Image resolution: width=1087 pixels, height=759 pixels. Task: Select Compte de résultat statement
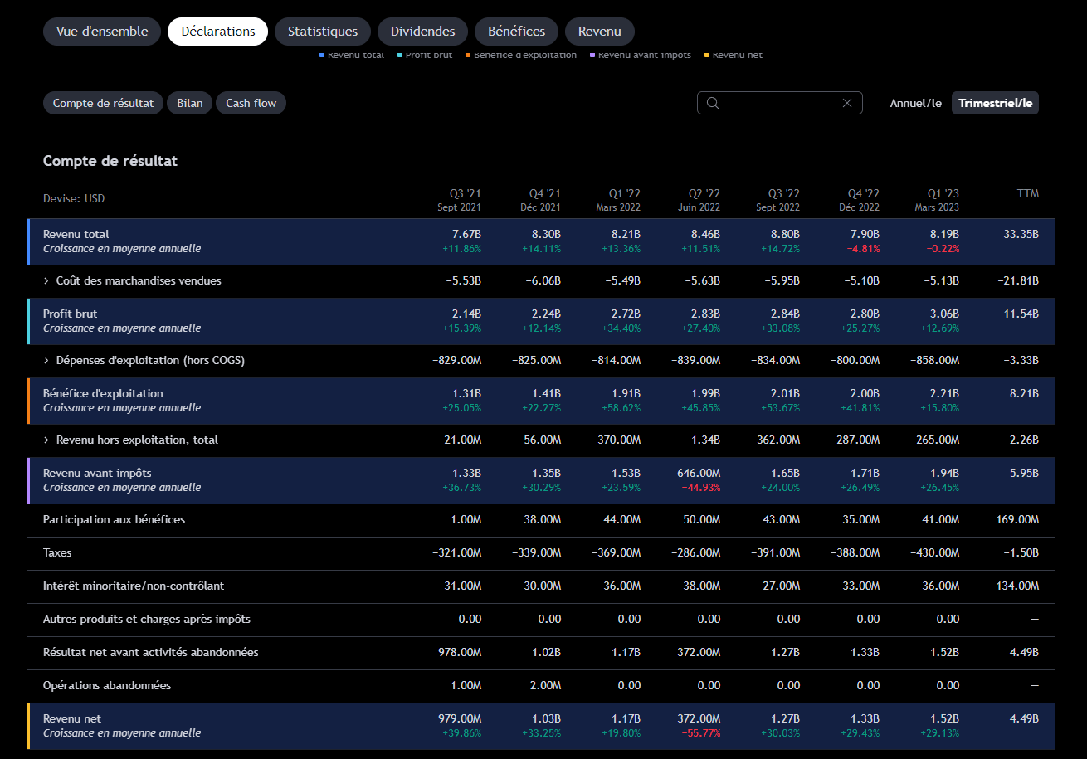103,103
